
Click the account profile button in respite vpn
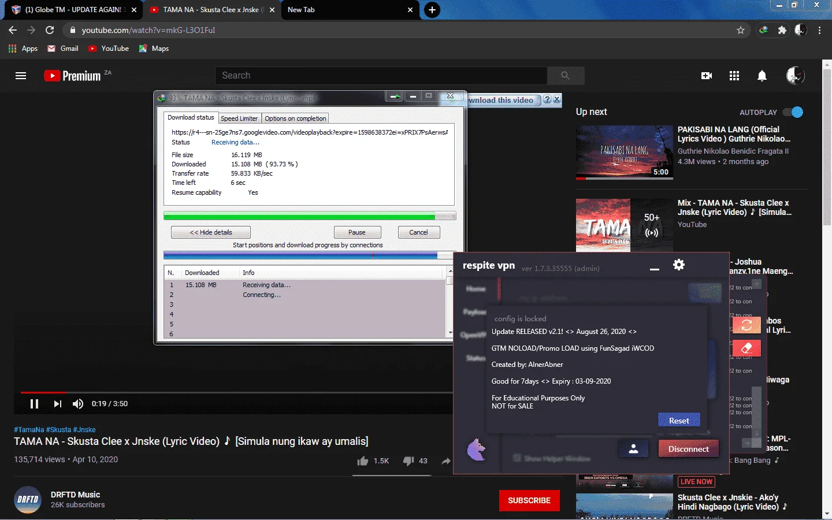click(x=633, y=449)
